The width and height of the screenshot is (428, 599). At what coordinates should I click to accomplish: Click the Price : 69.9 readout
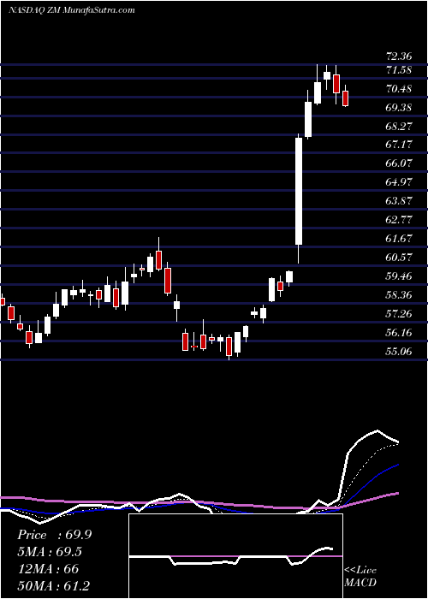pyautogui.click(x=54, y=535)
